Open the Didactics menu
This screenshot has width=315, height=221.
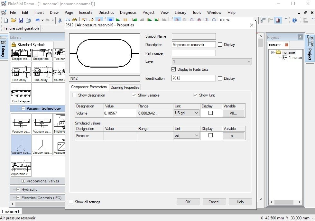106,13
